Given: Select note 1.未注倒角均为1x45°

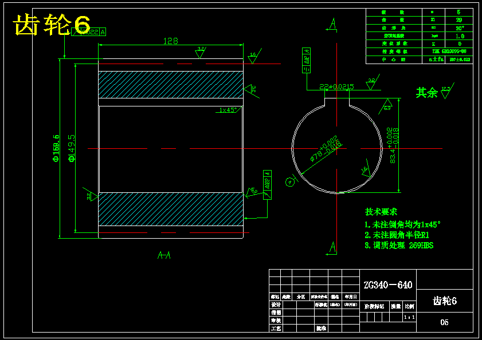Looking at the screenshot, I should coord(402,224).
